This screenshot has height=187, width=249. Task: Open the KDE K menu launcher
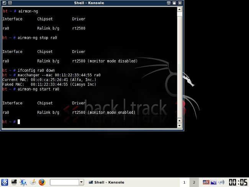[x=5, y=182]
